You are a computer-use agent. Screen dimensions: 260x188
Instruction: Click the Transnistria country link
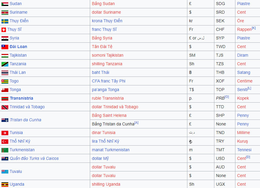tap(21, 98)
